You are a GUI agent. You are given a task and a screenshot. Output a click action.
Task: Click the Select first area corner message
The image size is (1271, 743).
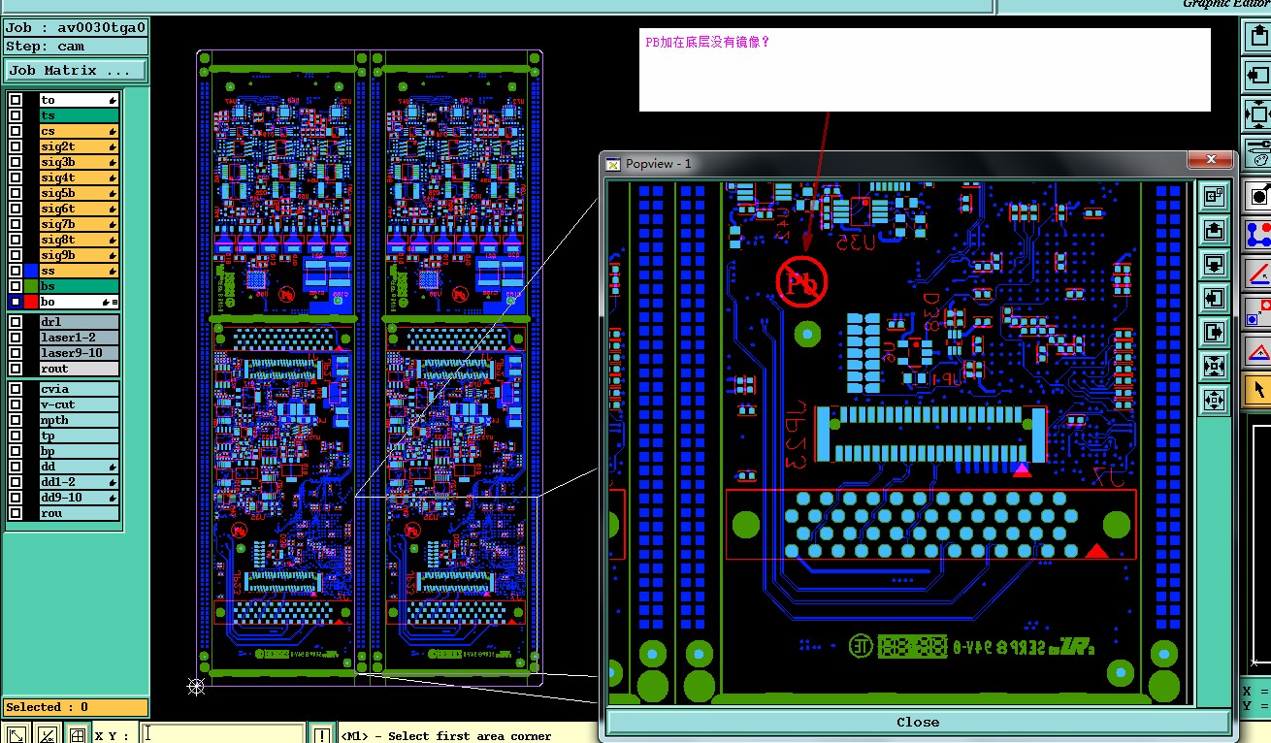tap(446, 736)
